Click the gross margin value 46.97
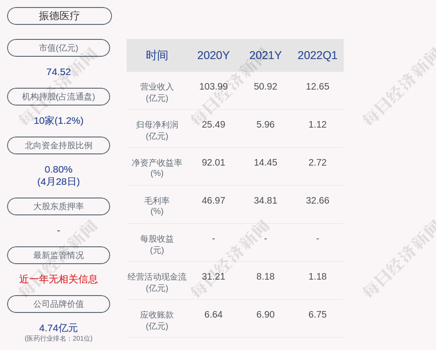Image resolution: width=436 pixels, height=350 pixels. pos(214,200)
